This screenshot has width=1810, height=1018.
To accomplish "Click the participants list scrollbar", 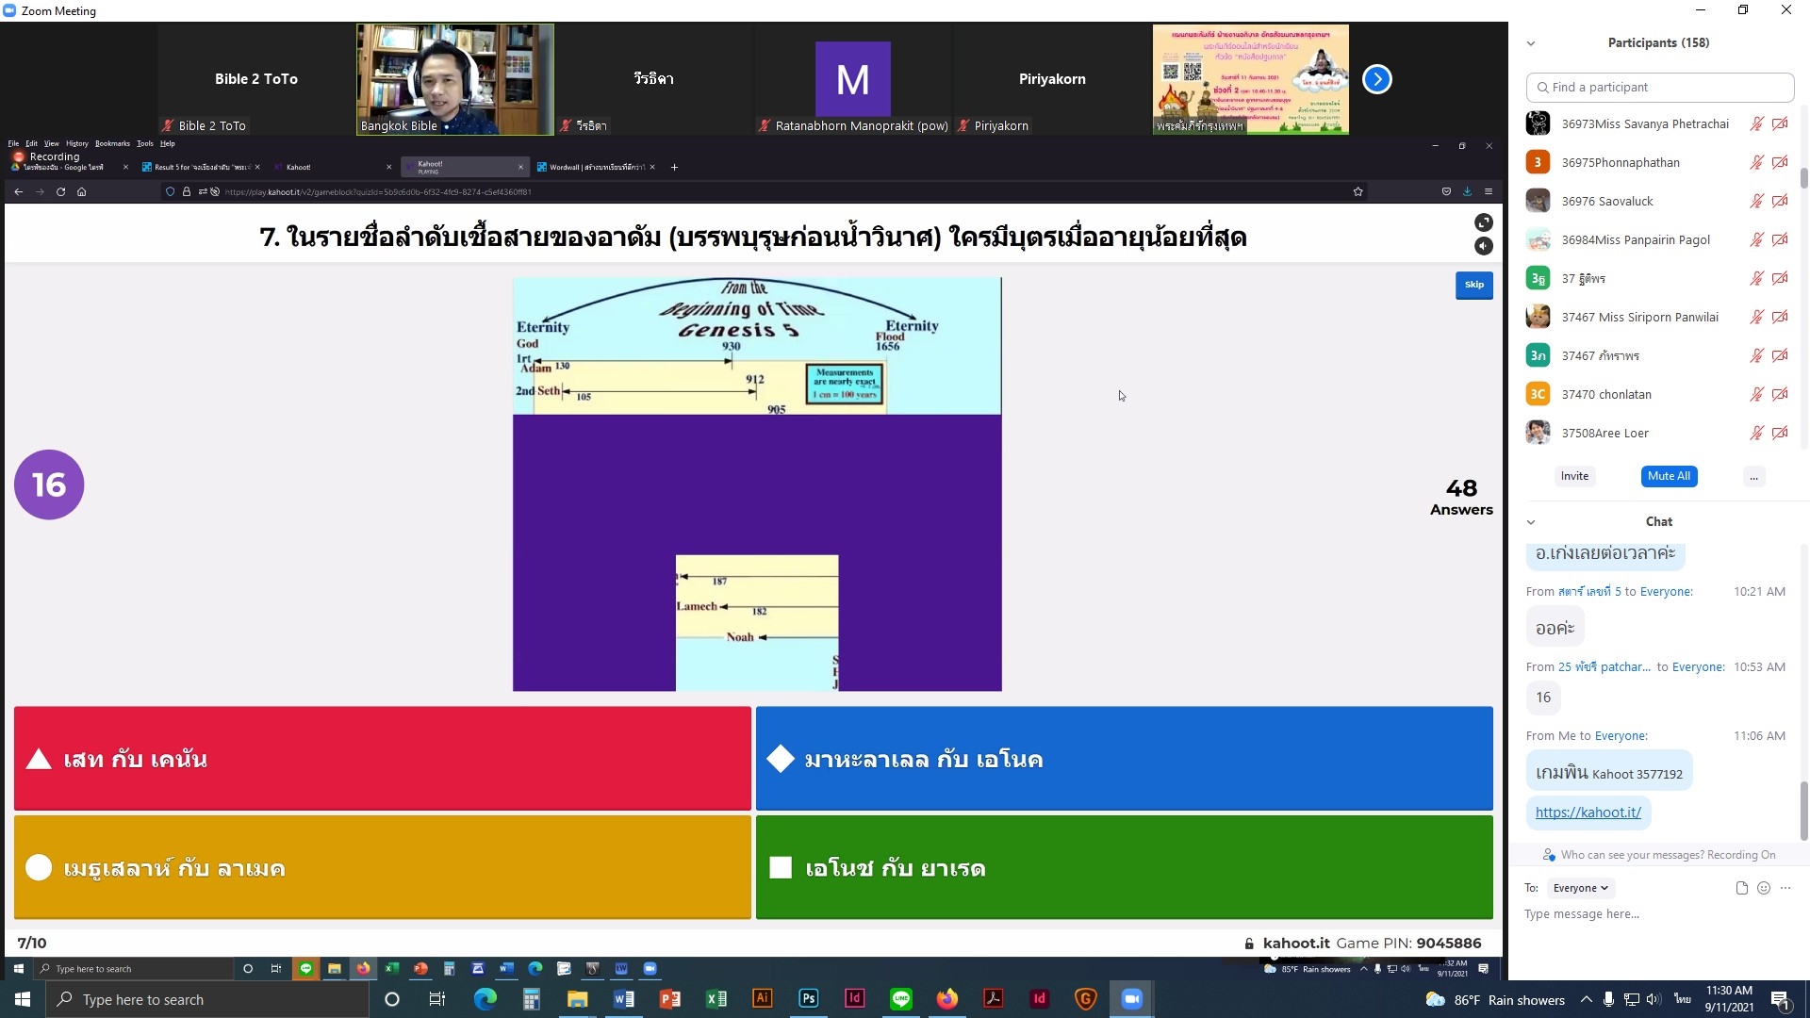I will click(x=1803, y=179).
